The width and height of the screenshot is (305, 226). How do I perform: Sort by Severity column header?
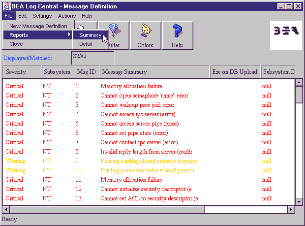22,72
